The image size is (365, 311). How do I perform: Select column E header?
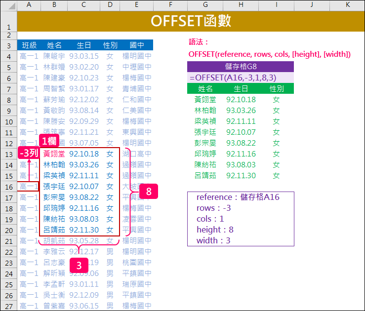137,5
